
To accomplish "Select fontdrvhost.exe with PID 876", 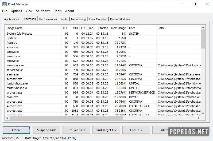I will coord(103,83).
